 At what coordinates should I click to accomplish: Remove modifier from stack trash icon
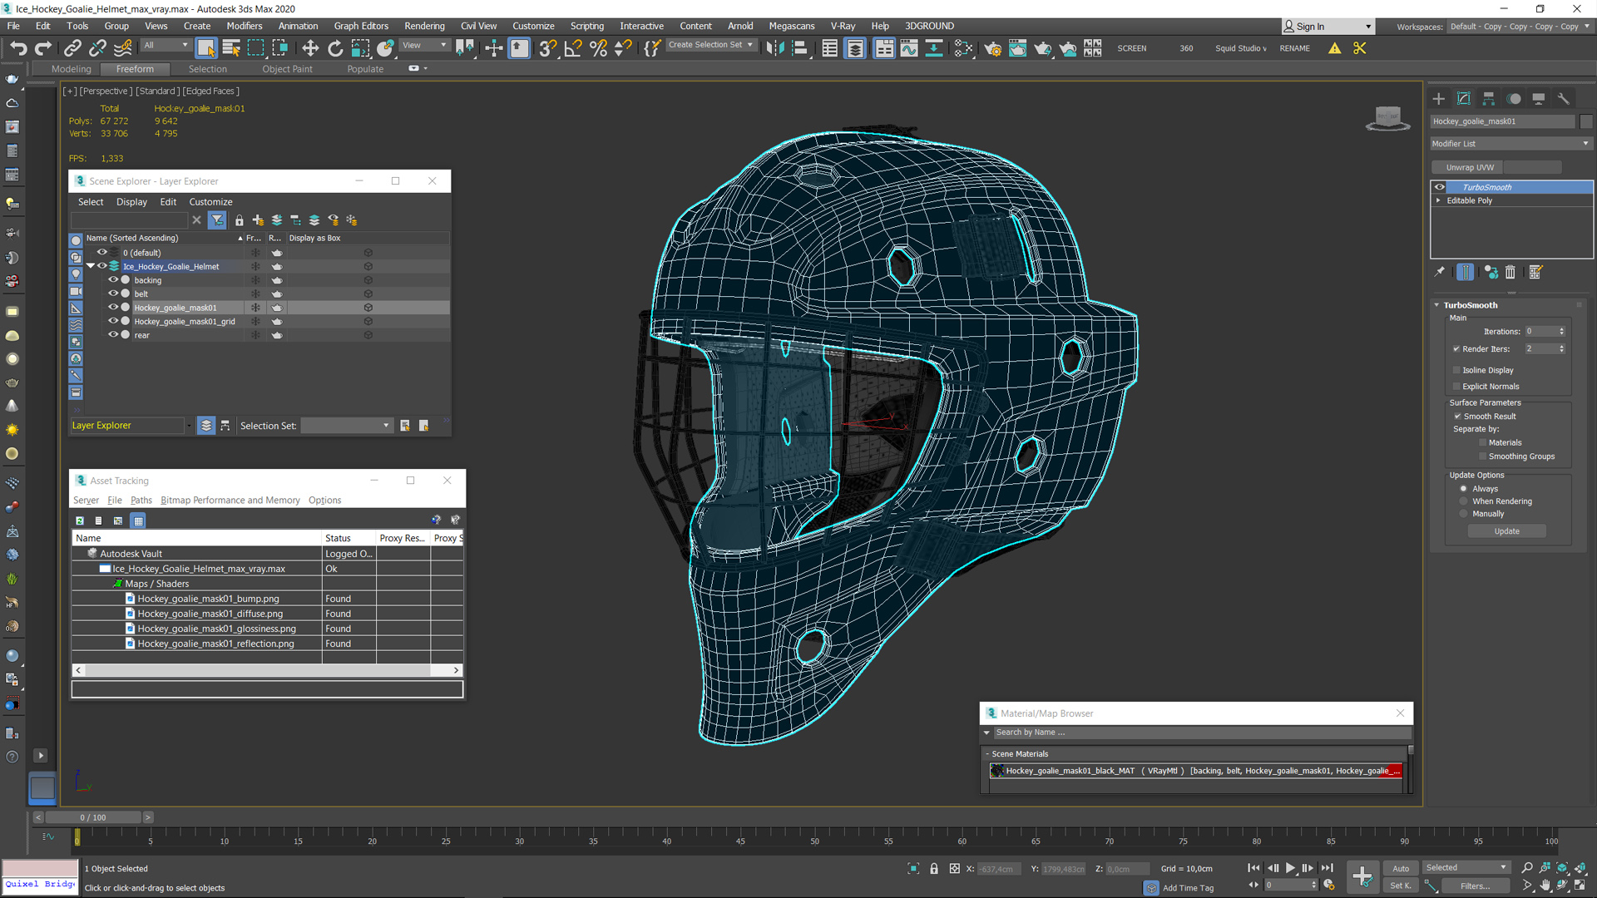(1510, 272)
